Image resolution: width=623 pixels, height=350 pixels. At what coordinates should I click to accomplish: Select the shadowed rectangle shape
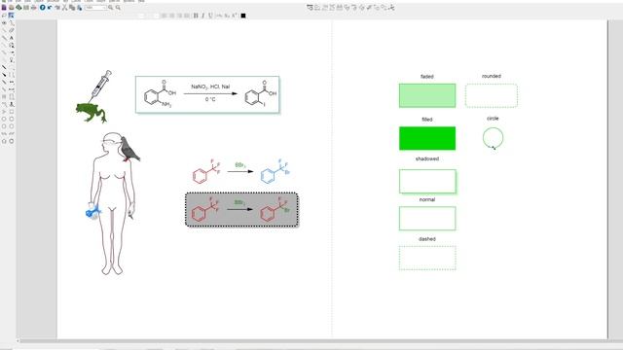[x=427, y=182]
